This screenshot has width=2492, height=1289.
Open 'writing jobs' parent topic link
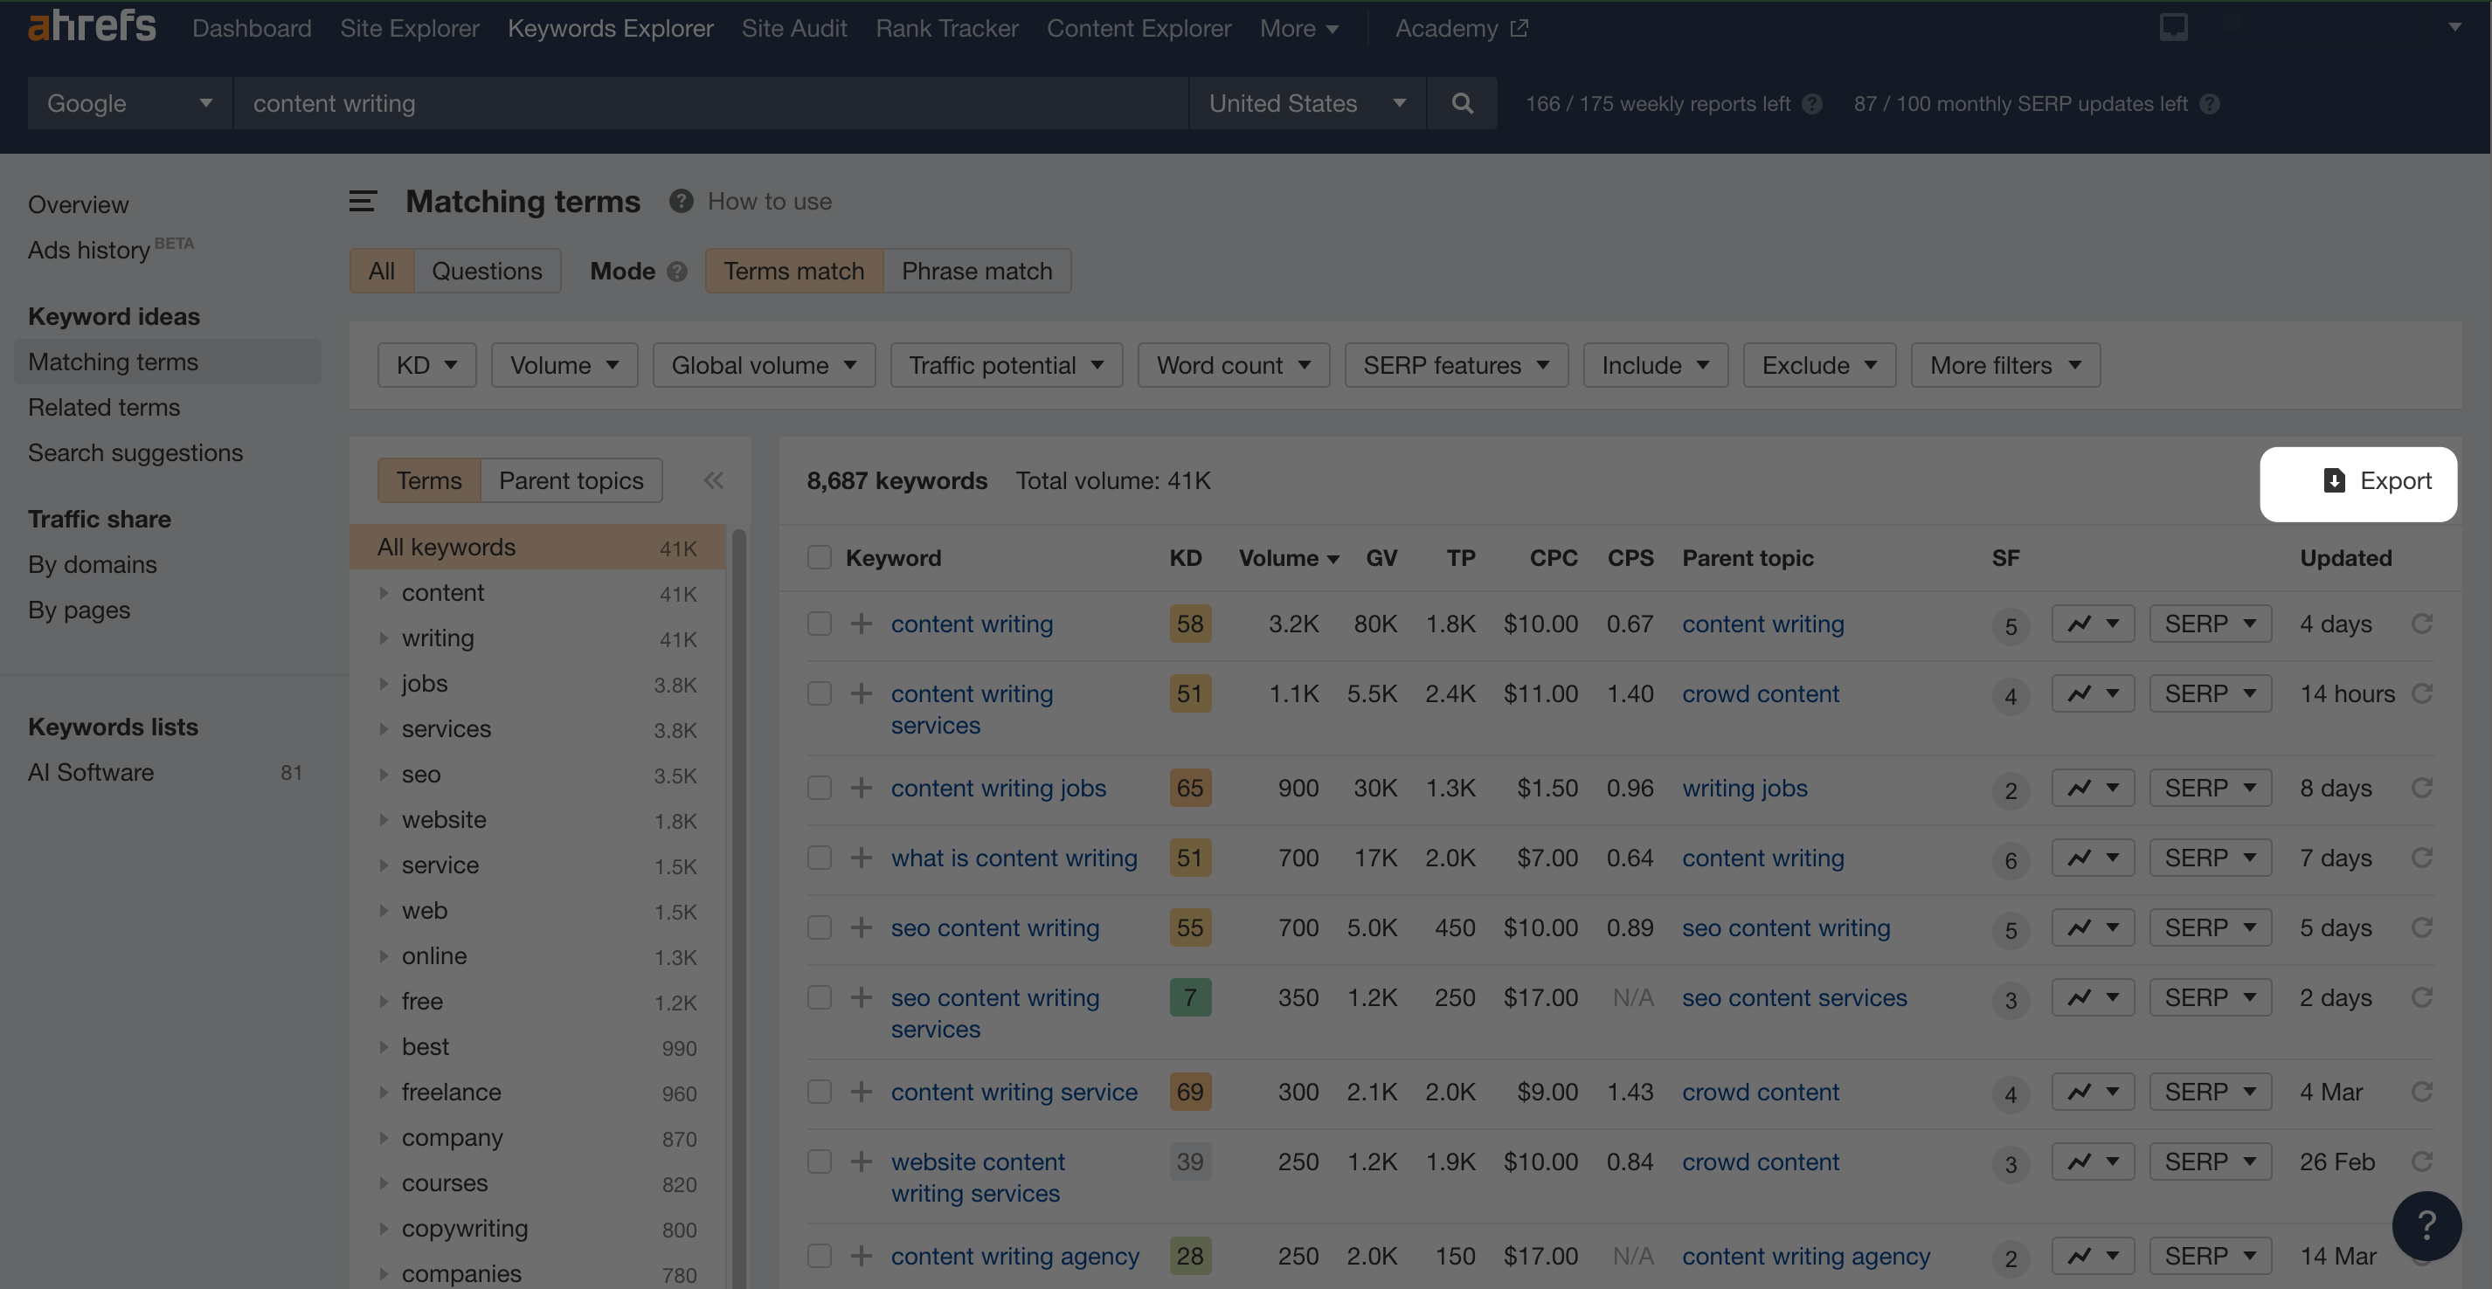pyautogui.click(x=1744, y=788)
